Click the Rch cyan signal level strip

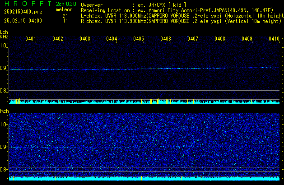point(144,179)
